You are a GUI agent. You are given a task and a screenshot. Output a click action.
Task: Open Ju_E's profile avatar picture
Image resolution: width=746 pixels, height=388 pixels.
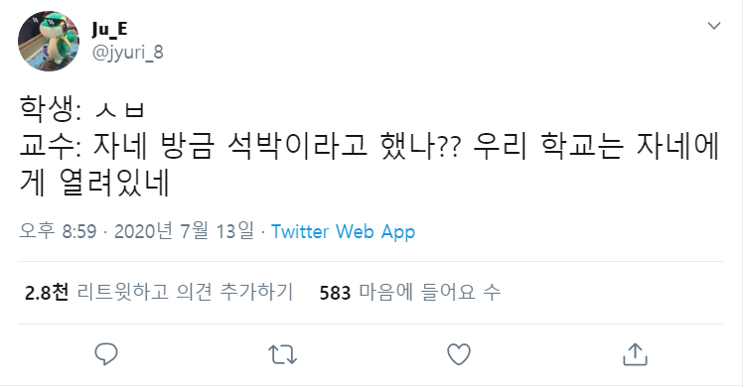coord(49,42)
